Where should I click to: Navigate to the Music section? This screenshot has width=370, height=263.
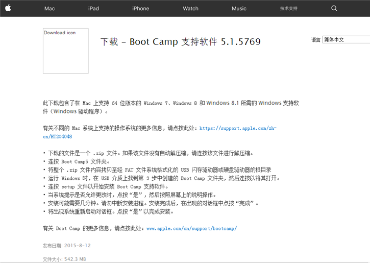[x=239, y=9]
